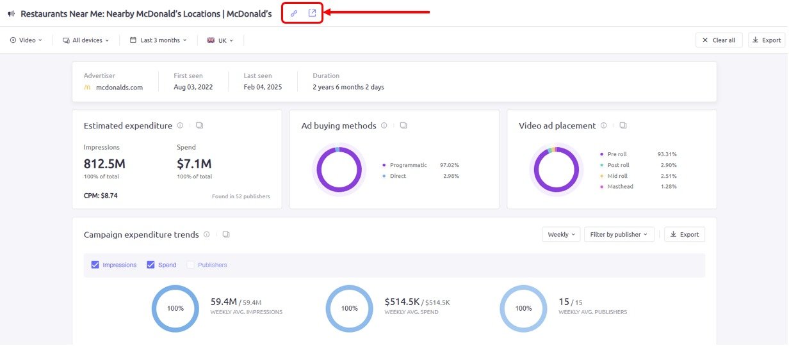The width and height of the screenshot is (789, 346).
Task: Open the Video ad type dropdown
Action: [26, 40]
